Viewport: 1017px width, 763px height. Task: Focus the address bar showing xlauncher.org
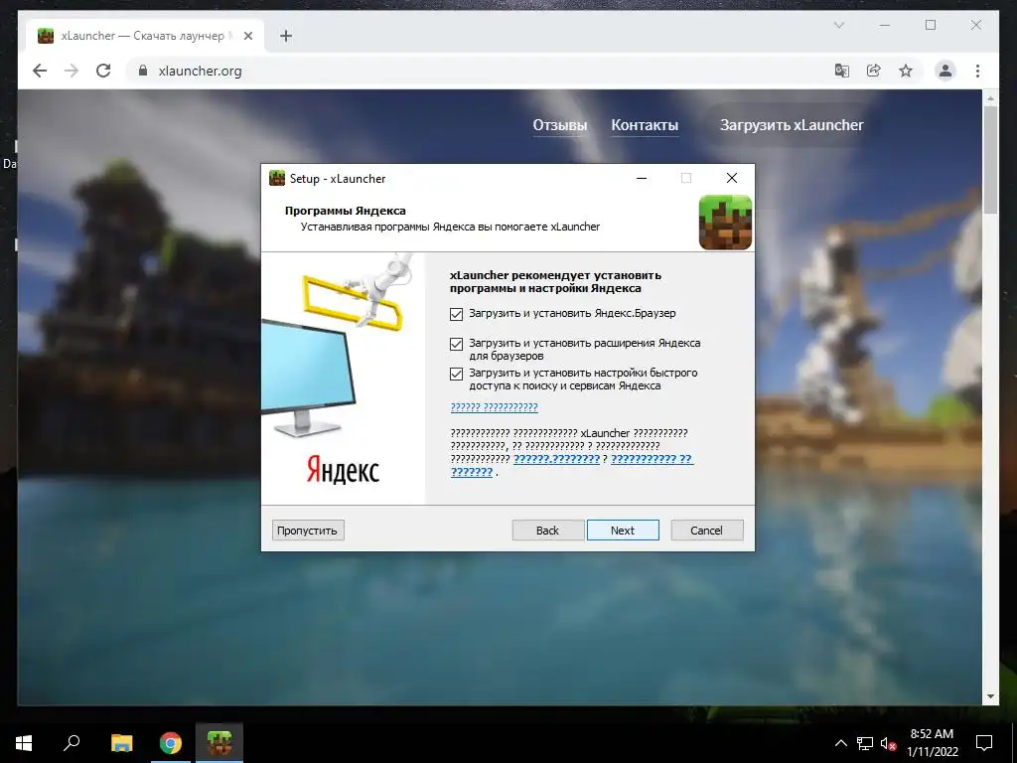pyautogui.click(x=480, y=71)
